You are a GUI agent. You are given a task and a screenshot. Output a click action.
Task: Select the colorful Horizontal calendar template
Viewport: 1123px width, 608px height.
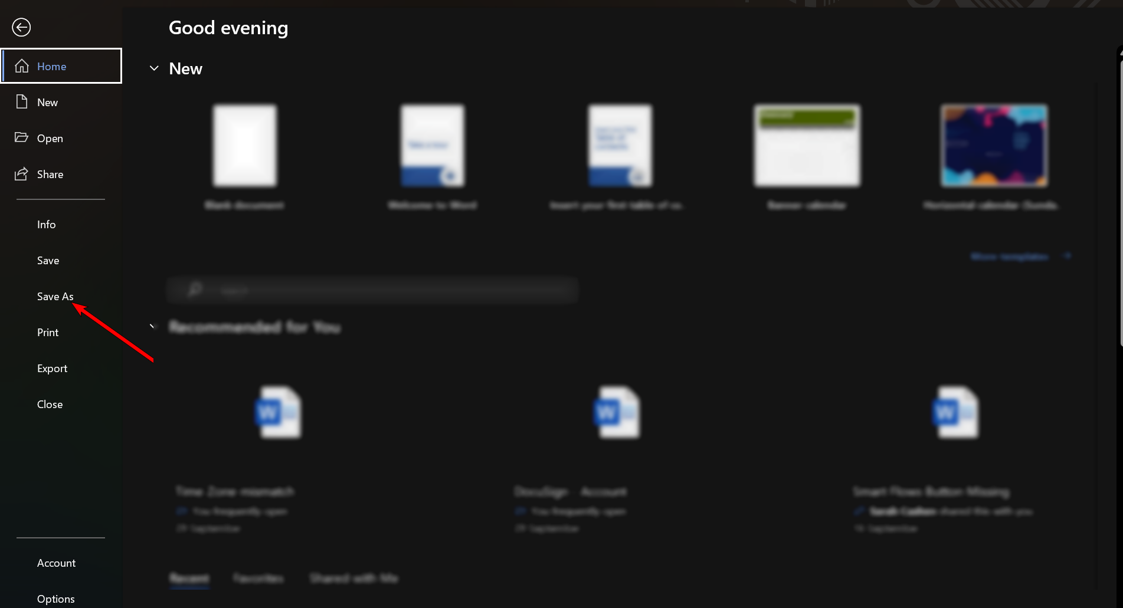pyautogui.click(x=993, y=156)
